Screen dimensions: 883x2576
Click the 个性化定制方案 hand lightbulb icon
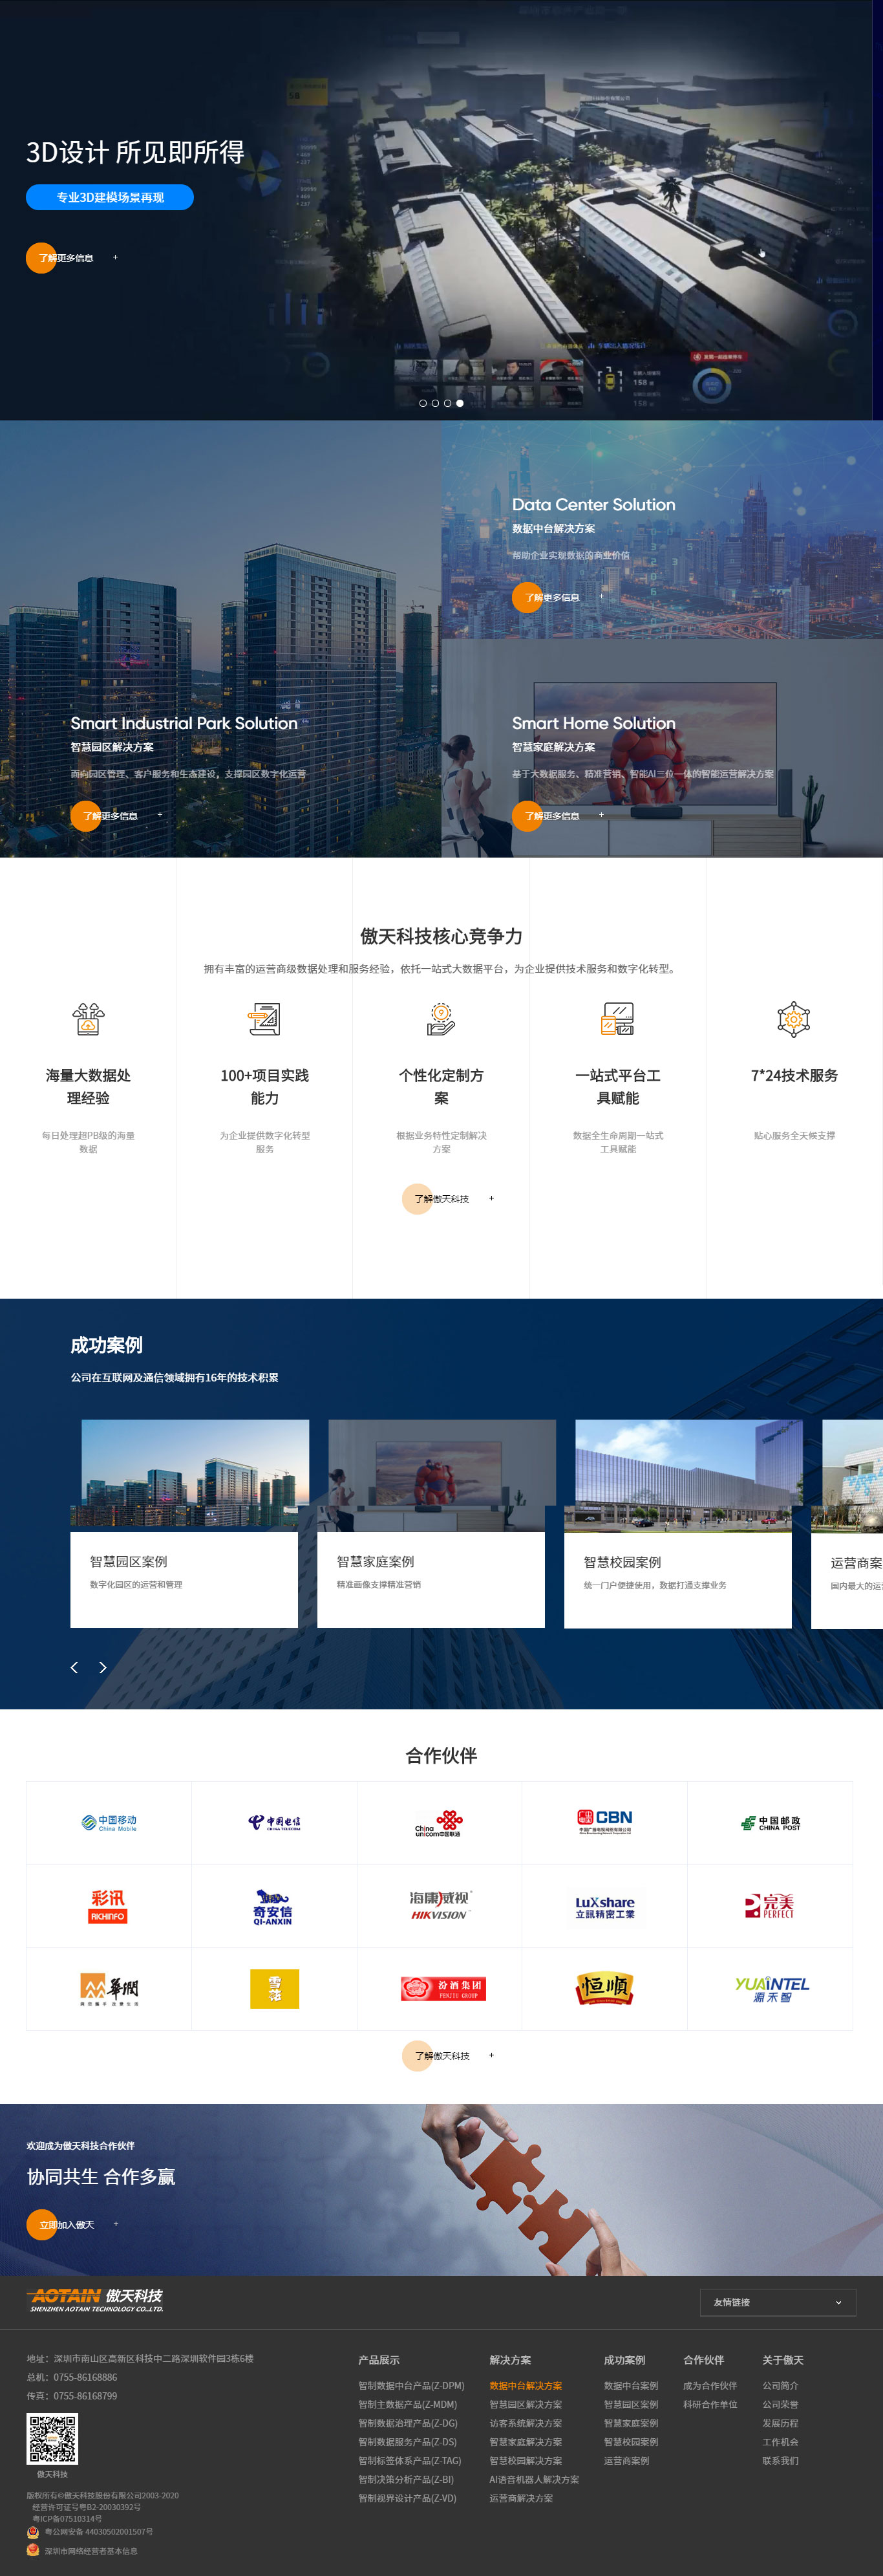point(441,1019)
